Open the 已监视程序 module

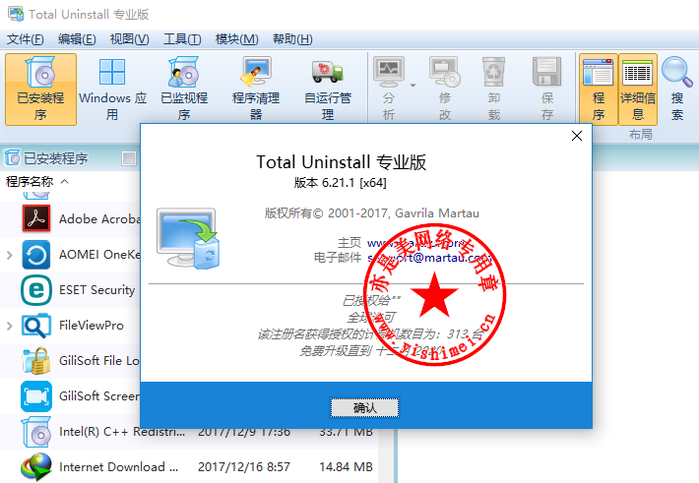click(184, 90)
